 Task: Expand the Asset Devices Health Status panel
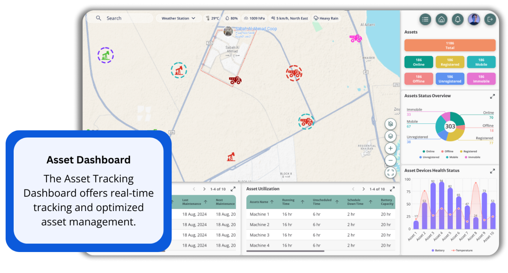tap(492, 171)
